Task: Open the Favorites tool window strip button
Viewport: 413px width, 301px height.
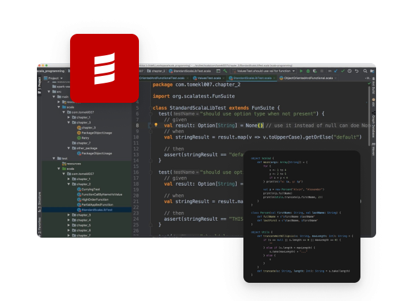Action: pyautogui.click(x=39, y=226)
